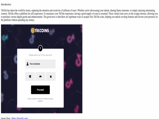The image size is (159, 119).
Task: Click the Proceed button
Action: [40, 90]
